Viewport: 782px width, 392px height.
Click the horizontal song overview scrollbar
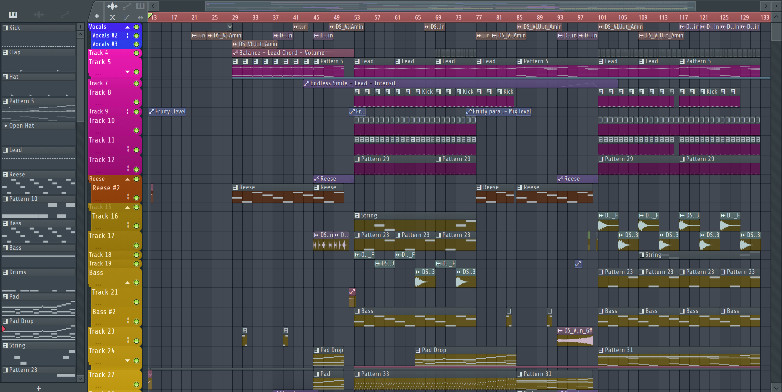pyautogui.click(x=450, y=6)
